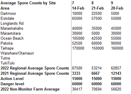Screen dimensions: 131x94
Task: Select the Average Spore Counts by Site header
Action: click(28, 3)
